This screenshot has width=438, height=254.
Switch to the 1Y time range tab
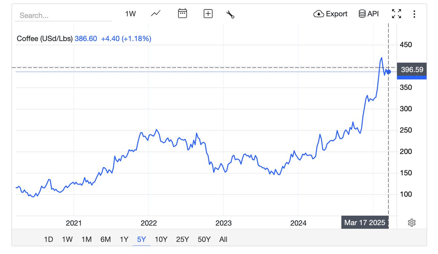click(124, 239)
